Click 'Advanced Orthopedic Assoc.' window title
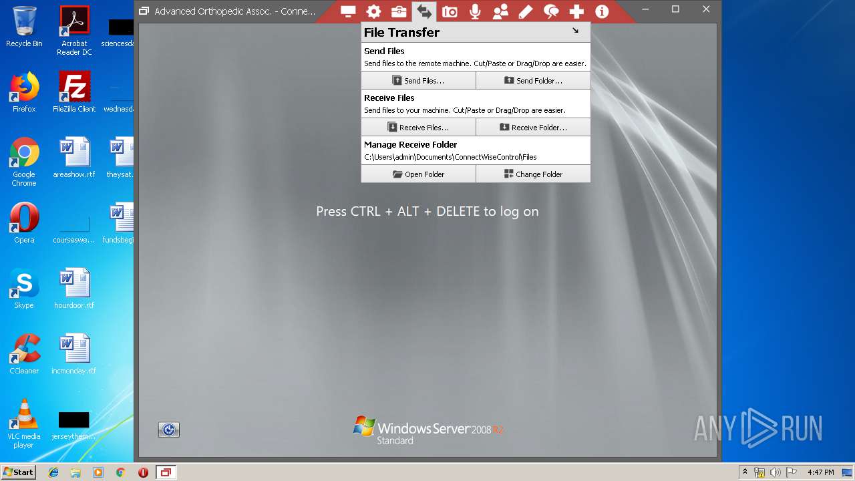855x481 pixels. (x=234, y=11)
